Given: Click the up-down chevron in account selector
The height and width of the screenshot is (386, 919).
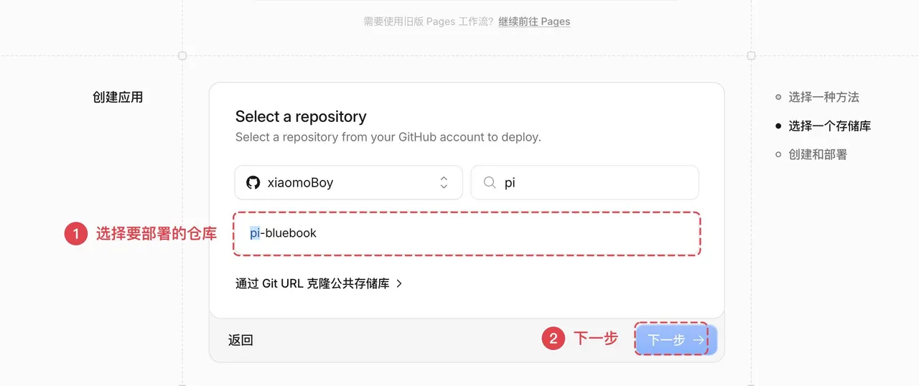Looking at the screenshot, I should pos(444,182).
